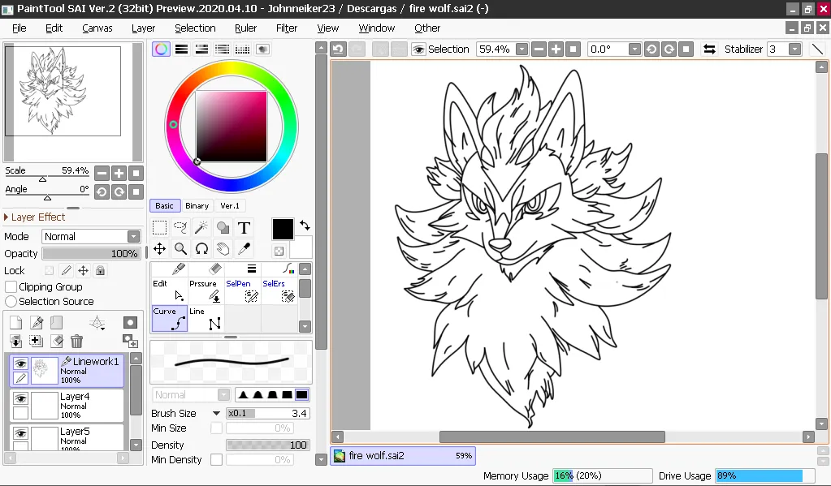The height and width of the screenshot is (486, 831).
Task: Select the Lasso tool
Action: coord(180,228)
